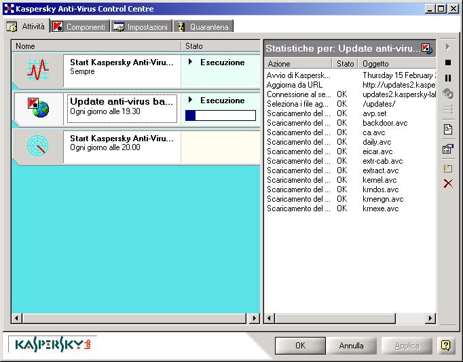Click the extr-cab.avc object entry
This screenshot has height=362, width=463.
383,161
